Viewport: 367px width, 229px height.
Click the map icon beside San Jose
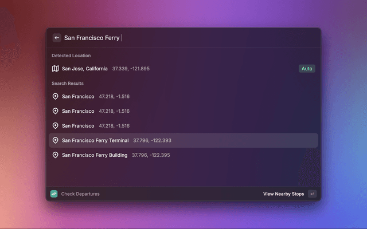pos(56,69)
